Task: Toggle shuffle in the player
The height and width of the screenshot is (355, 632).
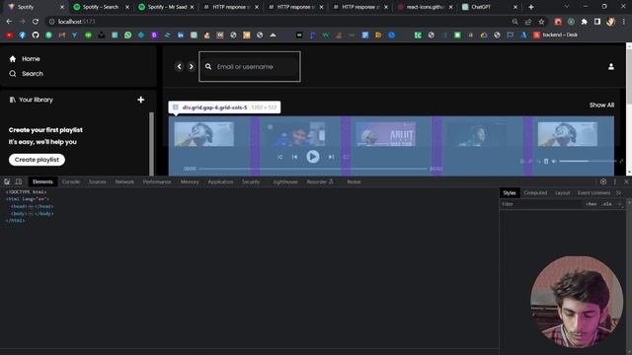Action: (279, 157)
